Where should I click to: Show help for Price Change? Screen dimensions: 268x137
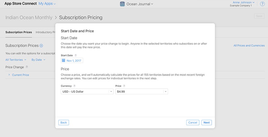[27, 67]
